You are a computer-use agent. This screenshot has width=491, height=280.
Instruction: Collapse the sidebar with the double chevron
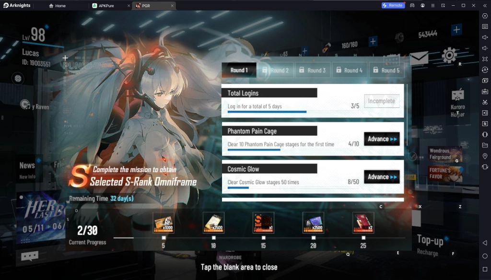484,5
